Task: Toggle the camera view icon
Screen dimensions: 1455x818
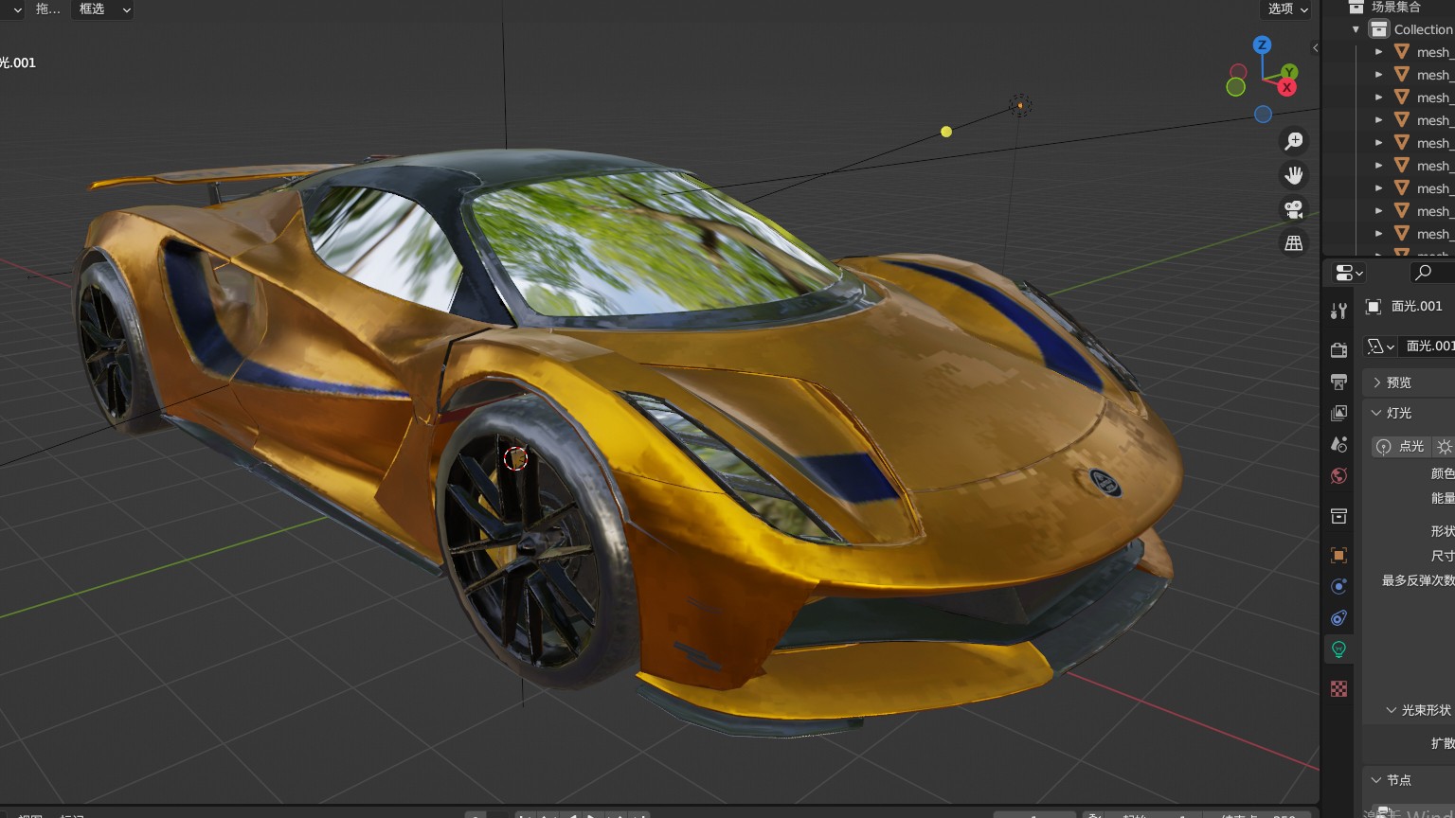Action: (x=1293, y=209)
